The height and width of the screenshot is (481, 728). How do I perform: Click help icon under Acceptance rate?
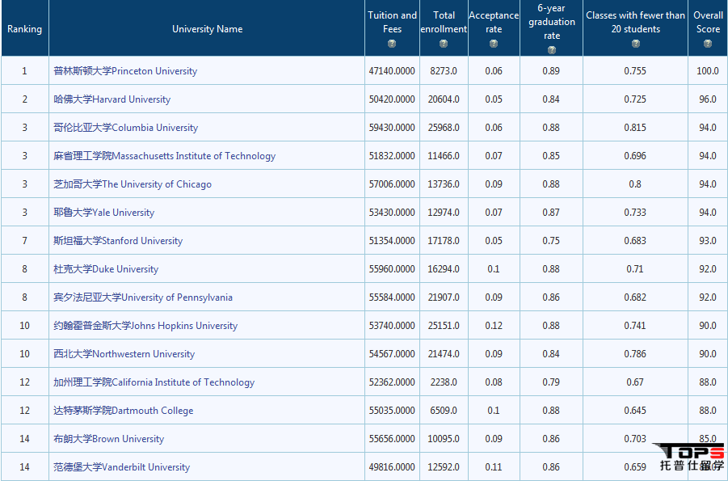[494, 44]
